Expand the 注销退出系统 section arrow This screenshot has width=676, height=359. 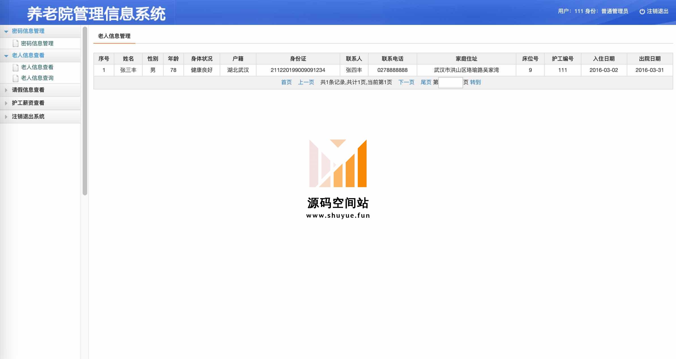(x=6, y=117)
